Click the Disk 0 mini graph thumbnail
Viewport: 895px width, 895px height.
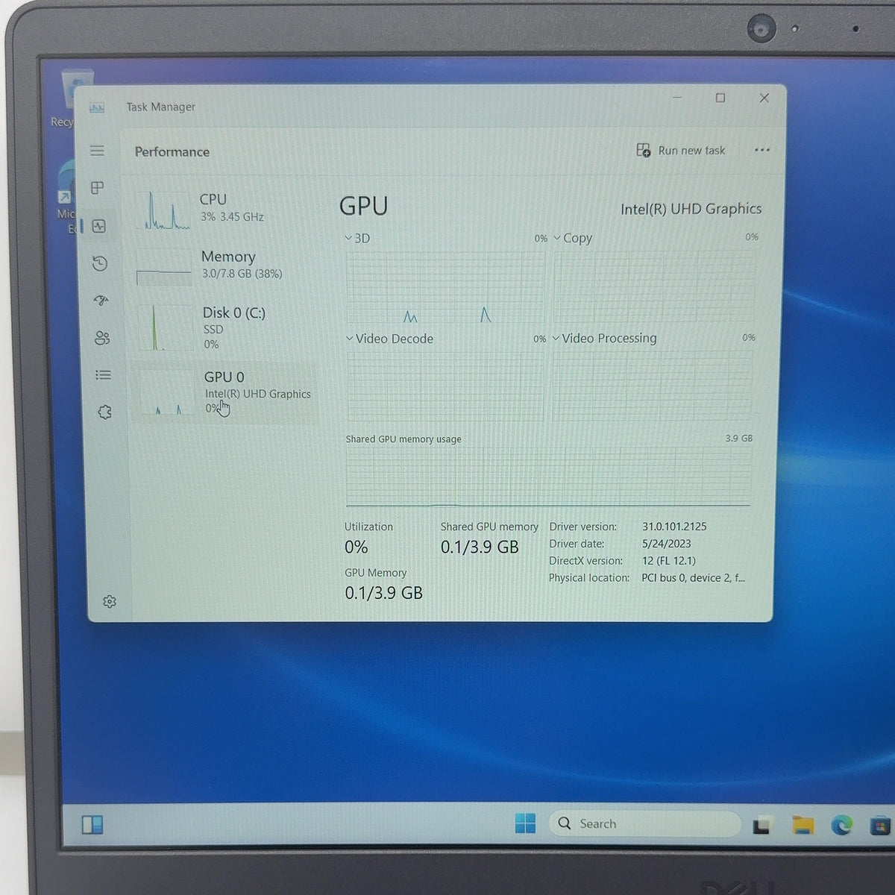pos(166,327)
